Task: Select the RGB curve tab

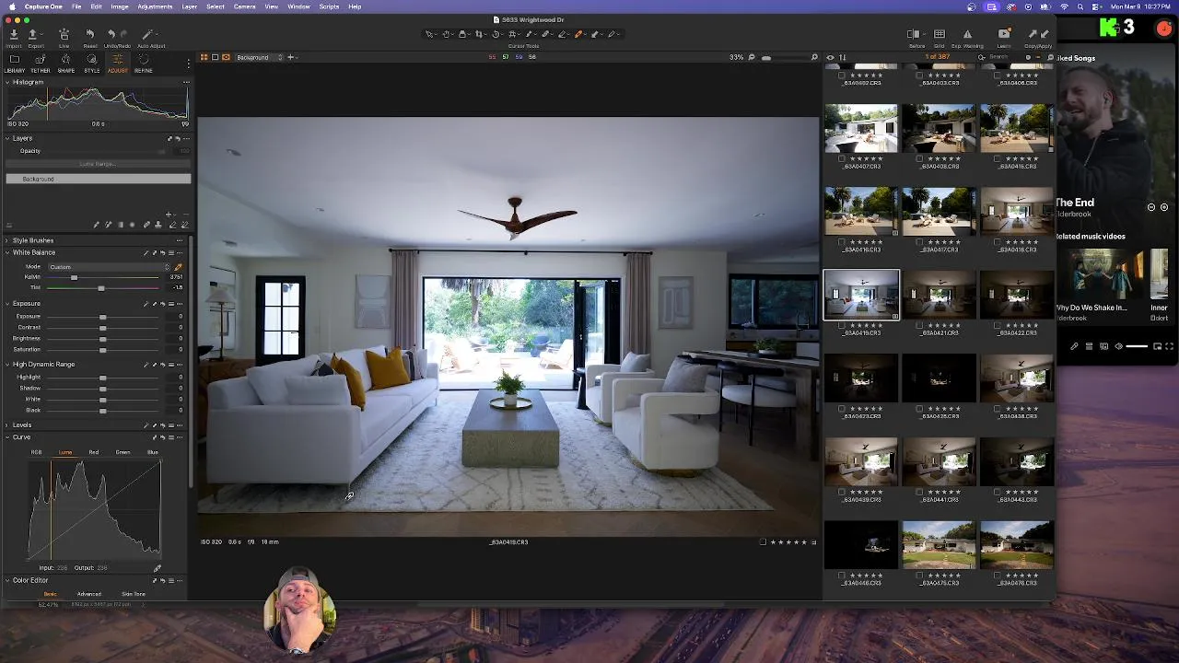Action: (37, 452)
